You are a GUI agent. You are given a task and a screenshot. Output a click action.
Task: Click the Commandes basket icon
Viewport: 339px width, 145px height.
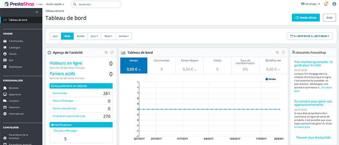click(5, 41)
